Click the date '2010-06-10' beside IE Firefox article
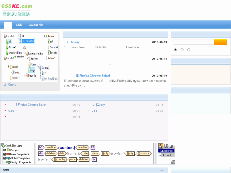The height and width of the screenshot is (173, 231). click(159, 76)
